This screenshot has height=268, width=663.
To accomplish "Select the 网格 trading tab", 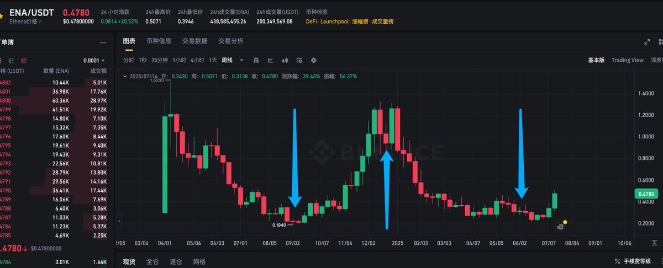I will 201,261.
